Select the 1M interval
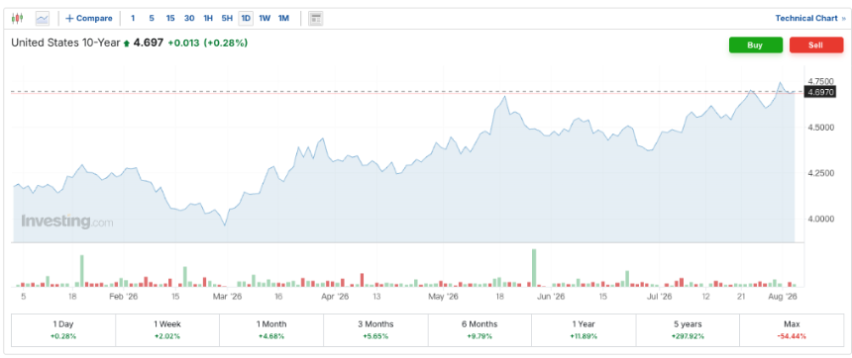The image size is (852, 358). [283, 19]
